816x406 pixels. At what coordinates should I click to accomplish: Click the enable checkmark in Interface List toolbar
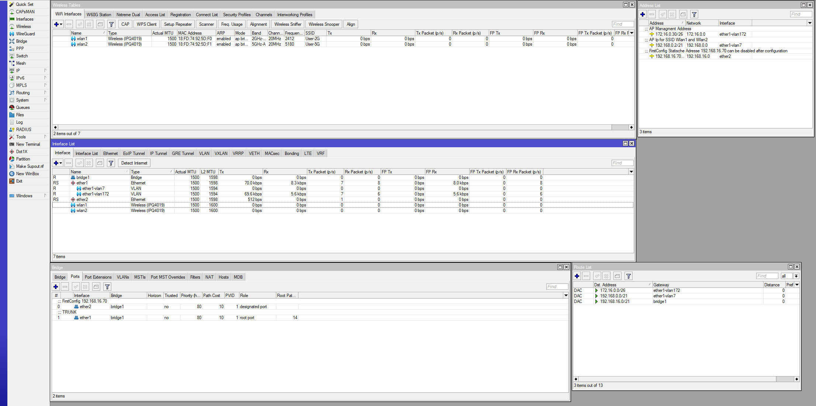[x=79, y=163]
